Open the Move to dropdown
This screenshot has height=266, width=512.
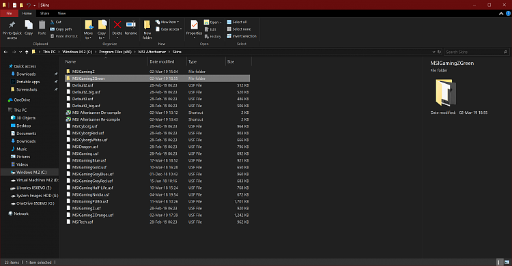[x=89, y=29]
